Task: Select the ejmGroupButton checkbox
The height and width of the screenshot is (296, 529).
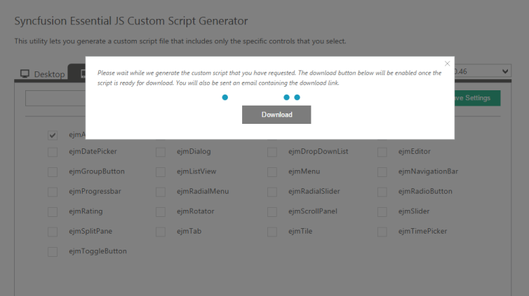Action: point(53,172)
